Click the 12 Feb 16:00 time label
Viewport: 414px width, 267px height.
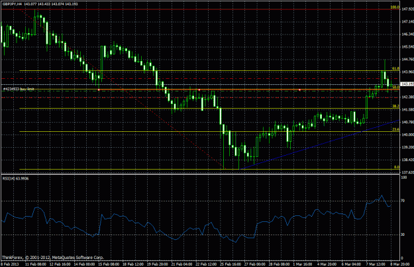(x=60, y=264)
